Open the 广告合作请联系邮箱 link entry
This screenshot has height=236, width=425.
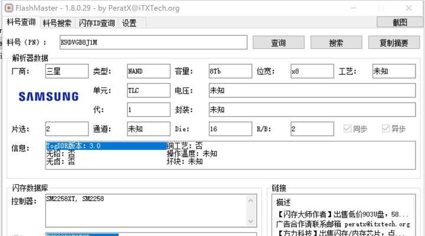click(343, 224)
